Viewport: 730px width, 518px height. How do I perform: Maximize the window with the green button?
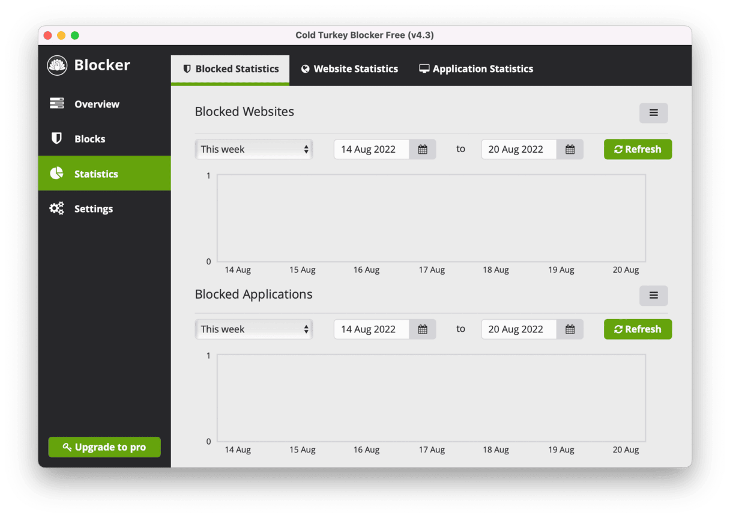(75, 35)
